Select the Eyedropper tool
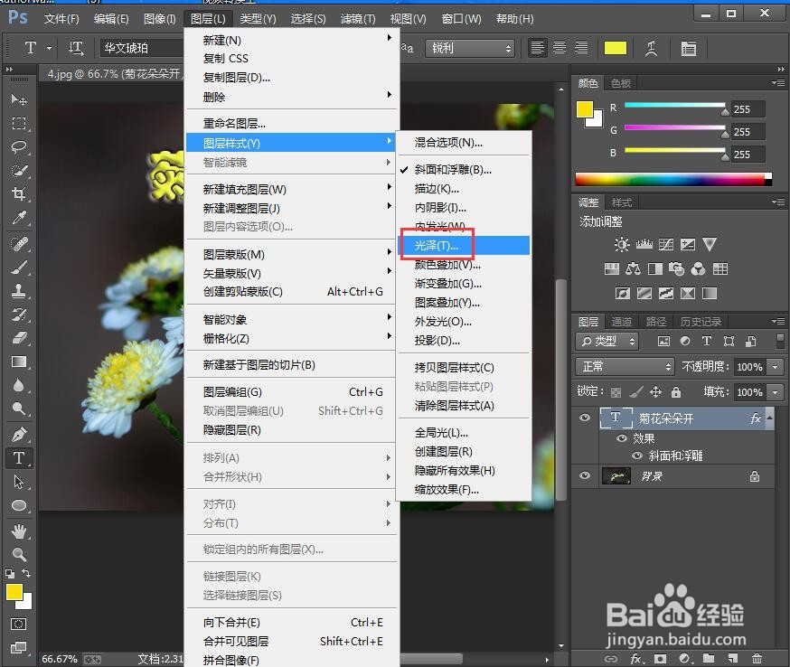This screenshot has height=667, width=790. coord(19,218)
